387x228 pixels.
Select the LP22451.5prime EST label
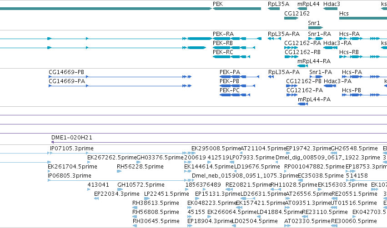pyautogui.click(x=166, y=194)
